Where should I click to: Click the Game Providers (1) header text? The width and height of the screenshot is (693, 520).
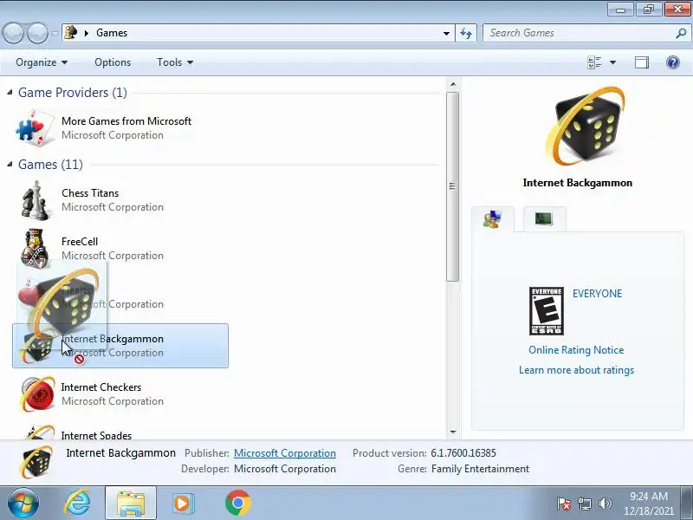coord(73,93)
